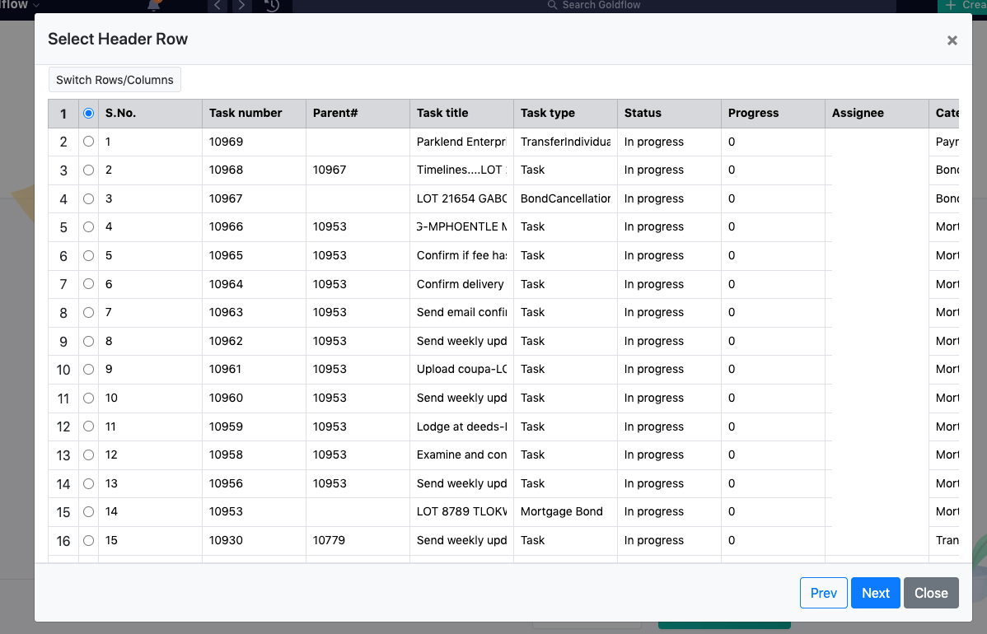Click the Prev button

[823, 593]
